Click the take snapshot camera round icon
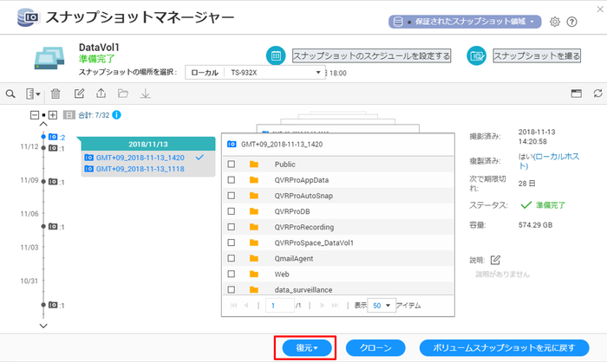Viewport: 607px width, 362px height. (476, 55)
